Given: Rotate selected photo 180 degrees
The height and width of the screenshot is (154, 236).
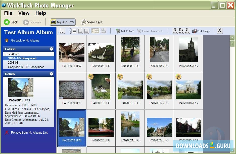Looking at the screenshot, I should point(181,30).
